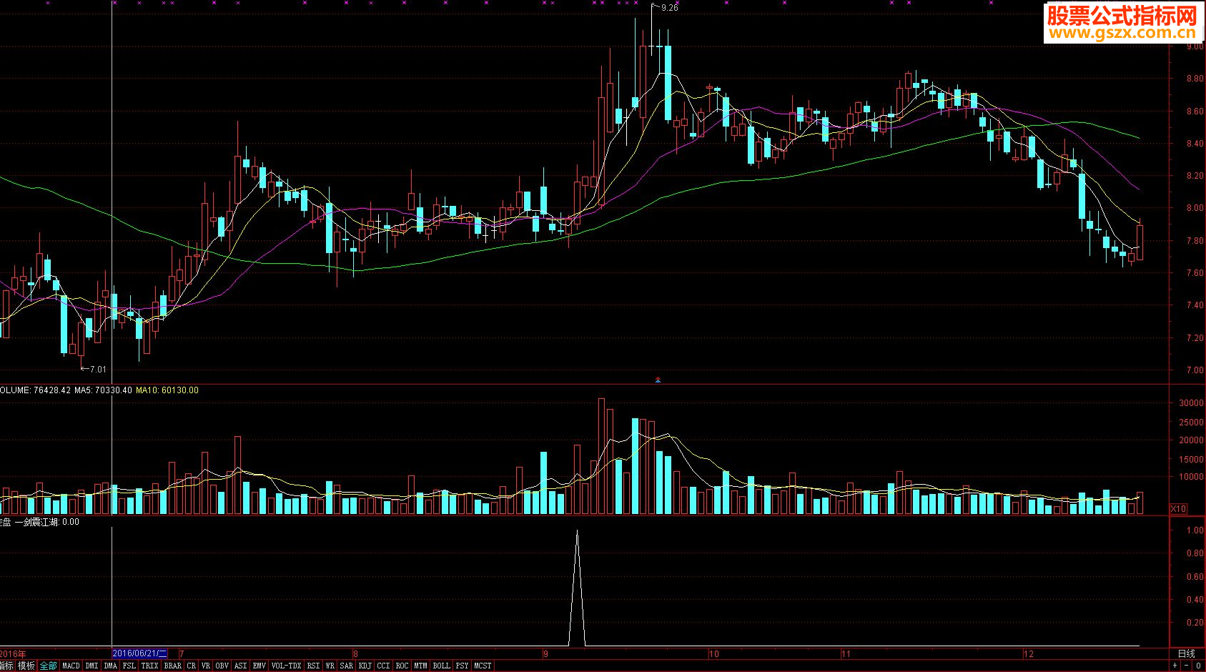Open the 模板 tab
This screenshot has width=1206, height=672.
click(x=26, y=666)
